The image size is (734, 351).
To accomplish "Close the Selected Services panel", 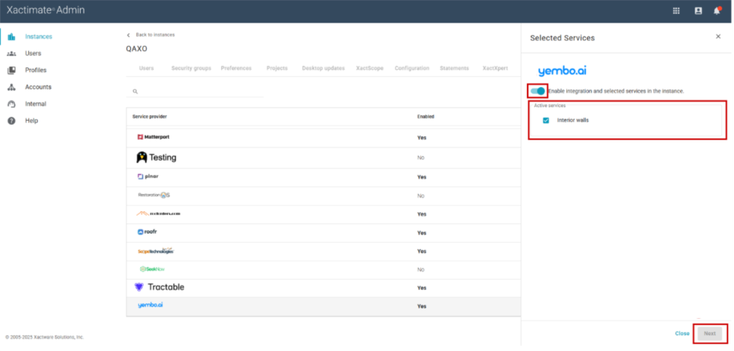I will coord(718,37).
